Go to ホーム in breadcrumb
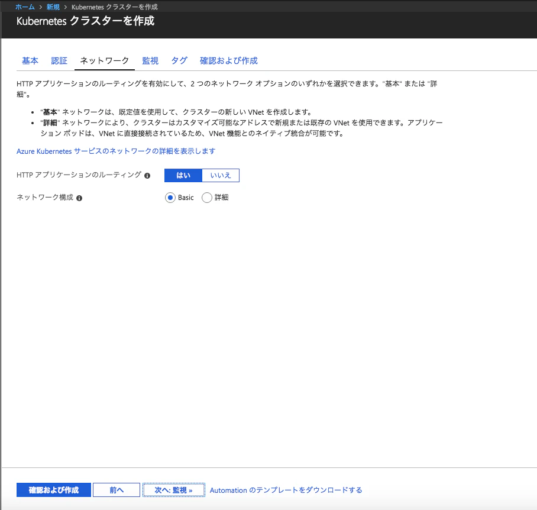 (x=25, y=7)
